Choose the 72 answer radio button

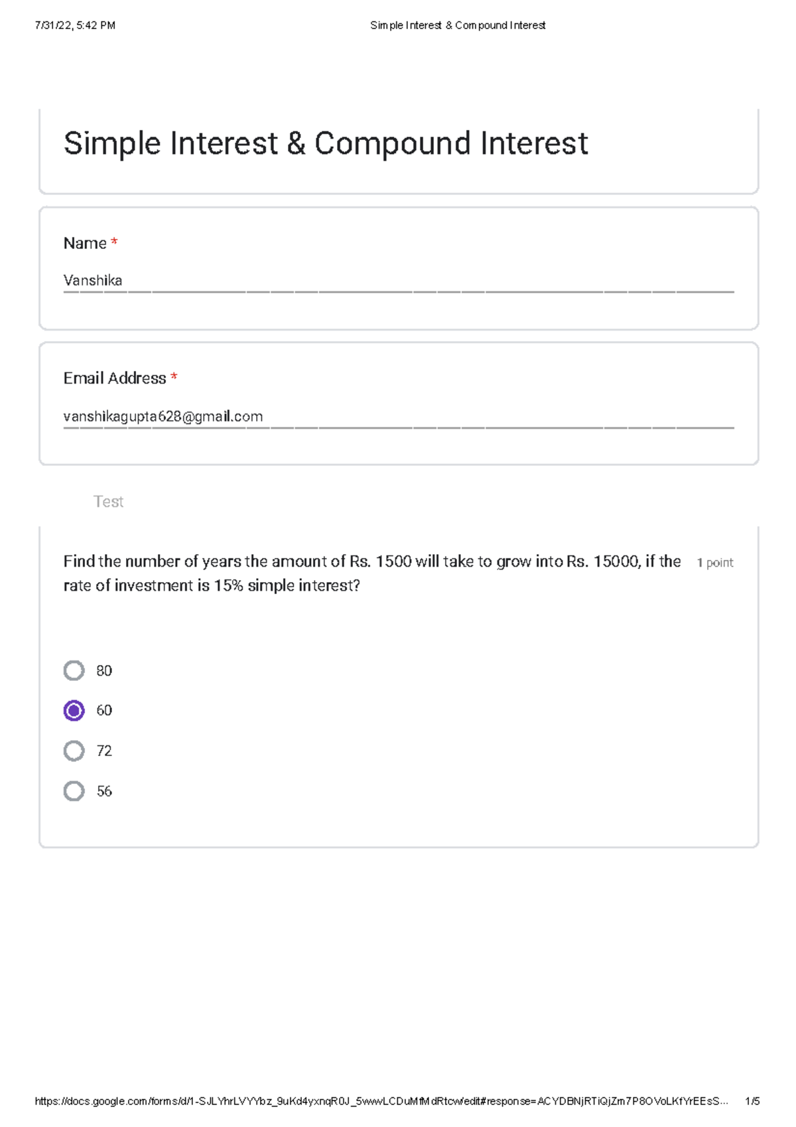coord(74,751)
